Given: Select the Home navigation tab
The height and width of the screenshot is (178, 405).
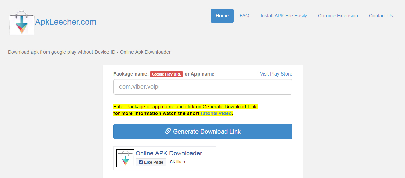Looking at the screenshot, I should (222, 16).
